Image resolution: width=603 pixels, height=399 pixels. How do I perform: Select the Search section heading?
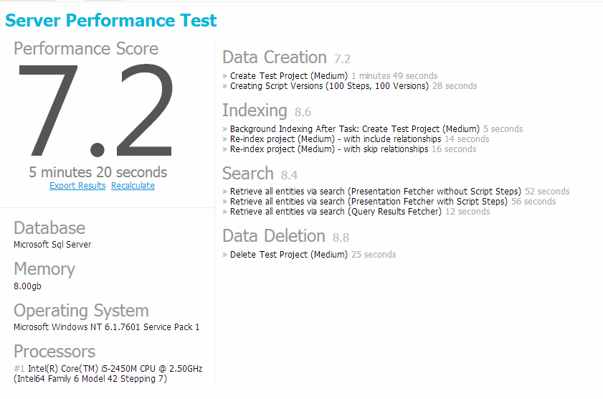click(248, 174)
